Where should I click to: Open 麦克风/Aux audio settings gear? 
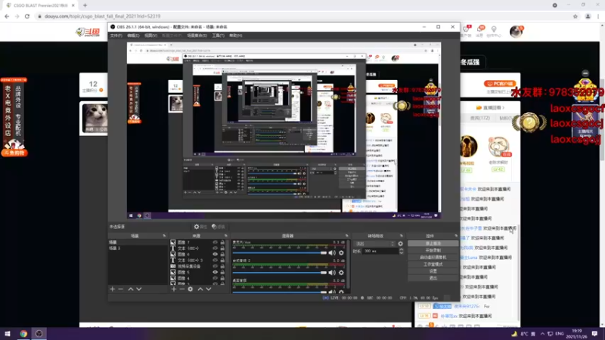tap(341, 253)
